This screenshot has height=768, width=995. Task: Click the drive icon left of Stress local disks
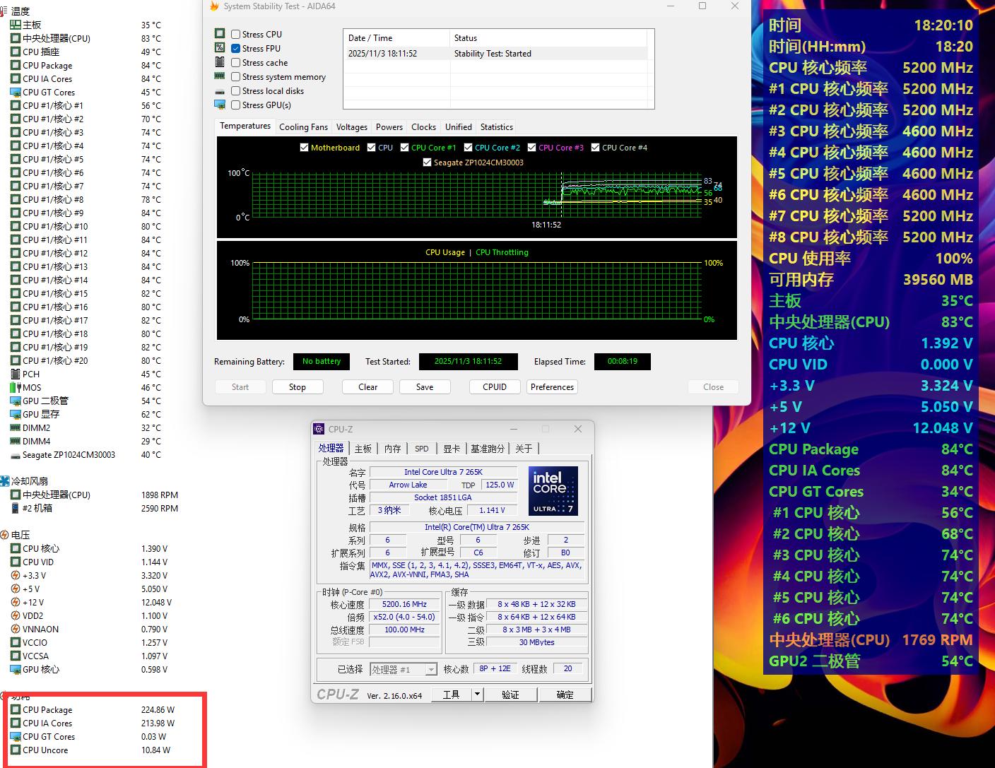pyautogui.click(x=220, y=91)
